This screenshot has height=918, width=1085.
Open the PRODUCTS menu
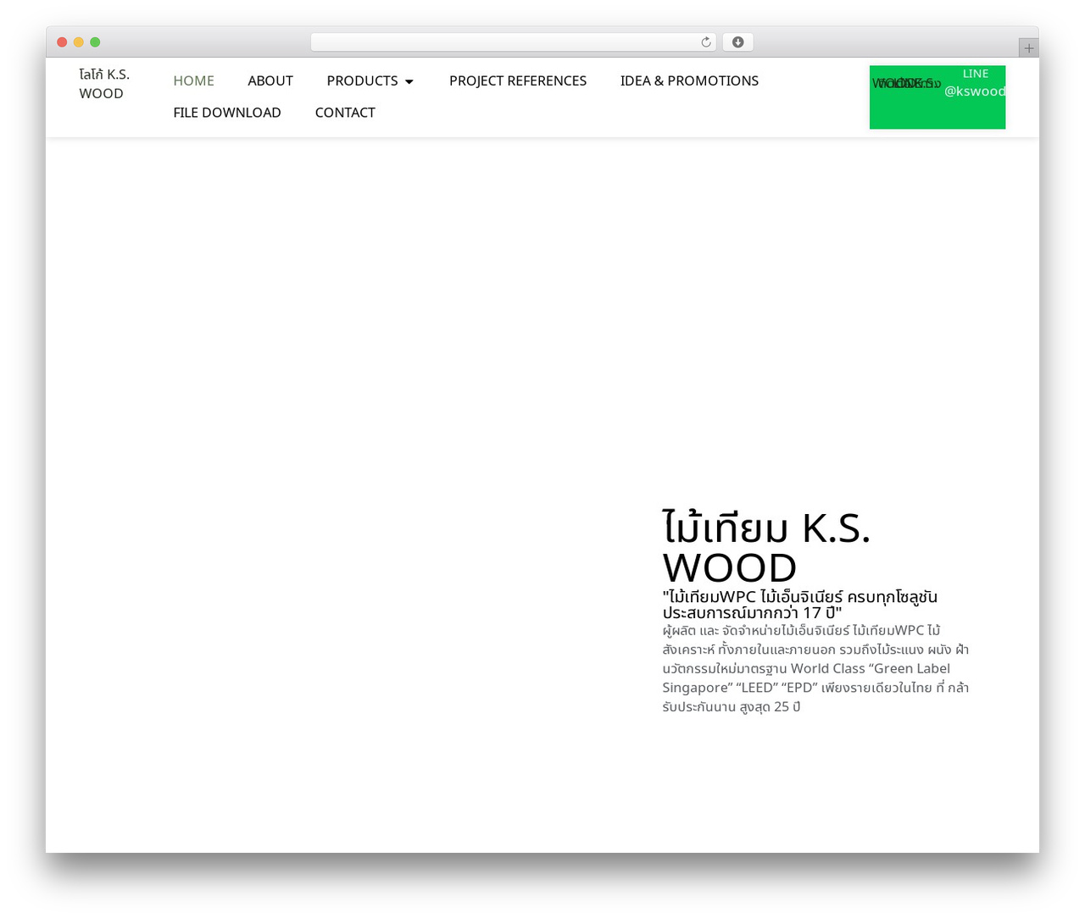coord(362,80)
